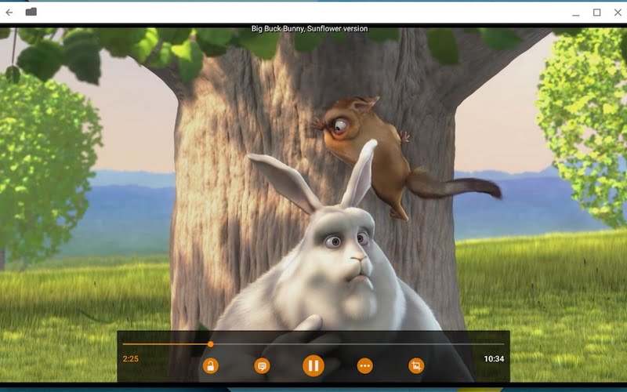627x392 pixels.
Task: Click empty space in the white title bar
Action: click(x=313, y=12)
